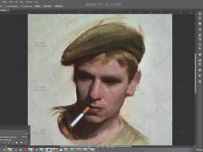
Task: Open the Help menu
Action: (x=36, y=2)
